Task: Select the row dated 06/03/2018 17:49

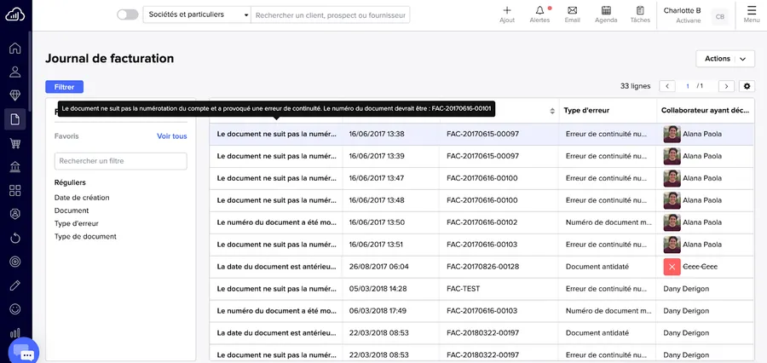Action: (482, 311)
